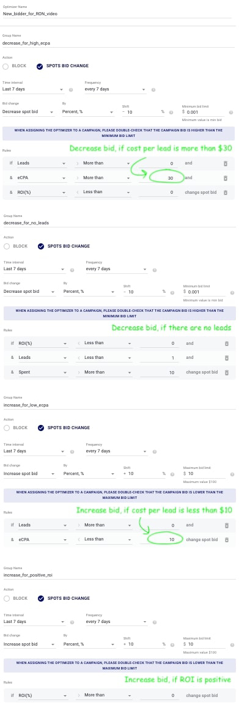Open every 7 days Frequency dropdown in increase_for_low_ecpa
This screenshot has width=239, height=708.
tap(116, 451)
